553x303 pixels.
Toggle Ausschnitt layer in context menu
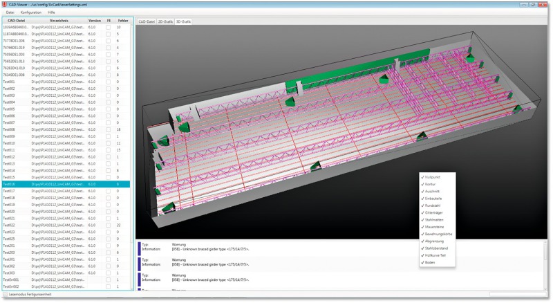pos(438,191)
